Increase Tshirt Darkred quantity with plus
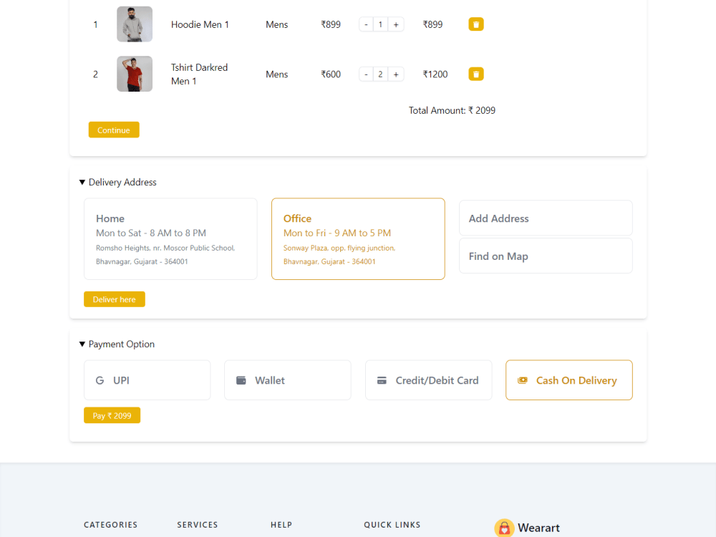Image resolution: width=716 pixels, height=537 pixels. point(396,74)
